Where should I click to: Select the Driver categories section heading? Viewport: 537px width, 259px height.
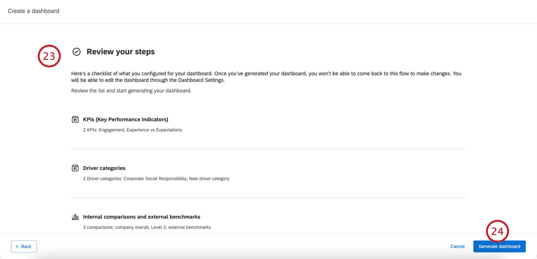pos(104,168)
